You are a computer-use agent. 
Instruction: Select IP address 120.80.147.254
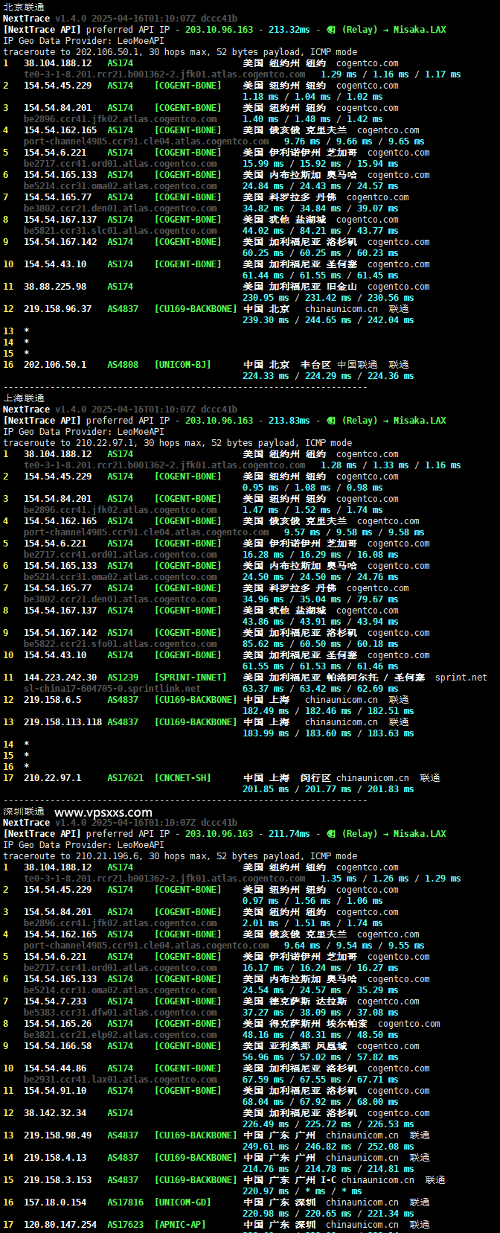(60, 1225)
